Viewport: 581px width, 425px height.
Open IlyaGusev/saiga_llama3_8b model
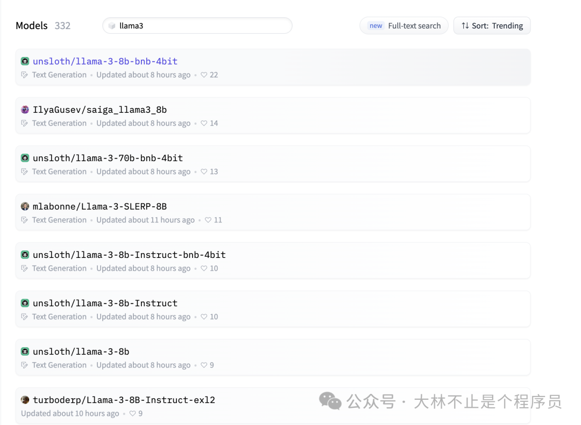100,110
